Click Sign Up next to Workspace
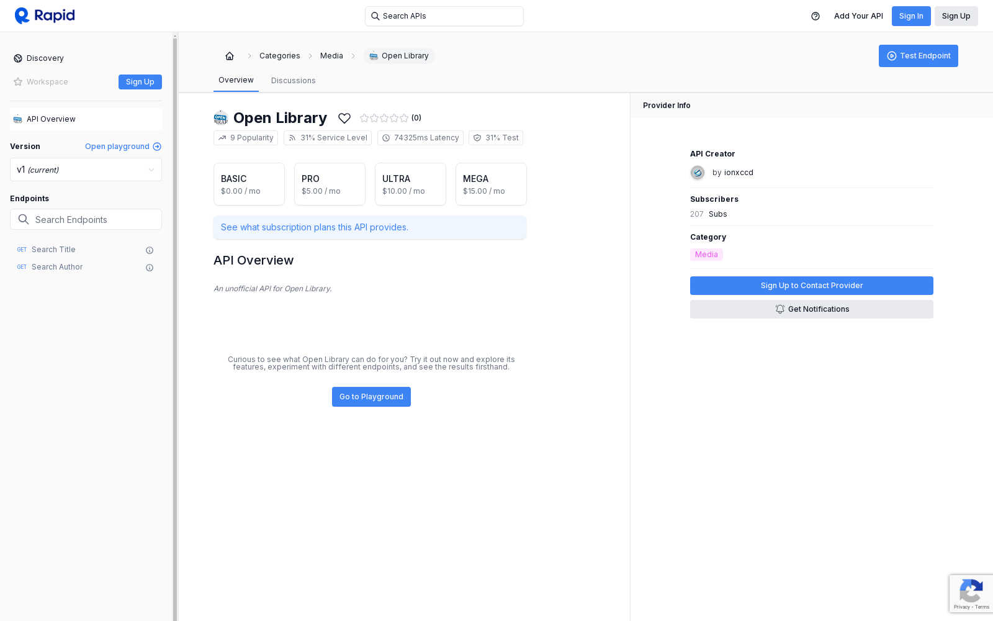 140,82
